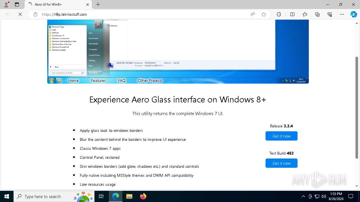Close the Aero UI for Win8+ tab
360x202 pixels.
tap(87, 4)
